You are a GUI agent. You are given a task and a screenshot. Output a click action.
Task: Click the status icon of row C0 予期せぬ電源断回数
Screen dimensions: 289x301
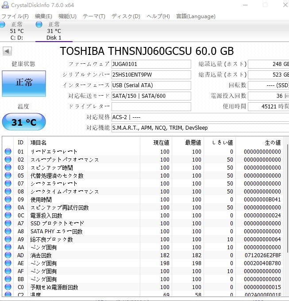[8, 287]
